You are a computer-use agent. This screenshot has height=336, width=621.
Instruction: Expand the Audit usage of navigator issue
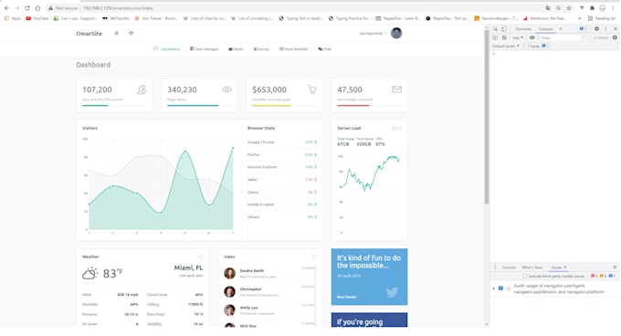[x=493, y=289]
